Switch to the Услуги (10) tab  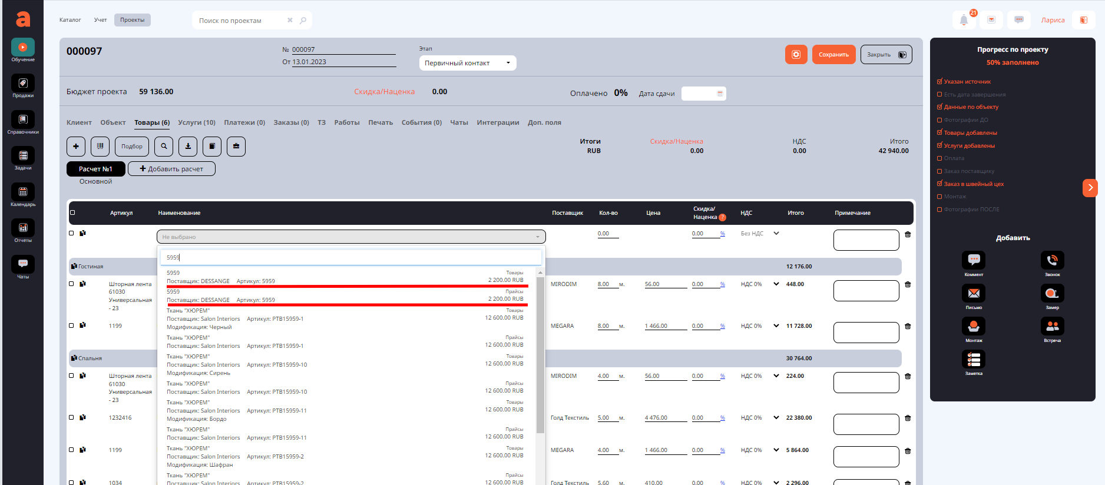pyautogui.click(x=197, y=122)
